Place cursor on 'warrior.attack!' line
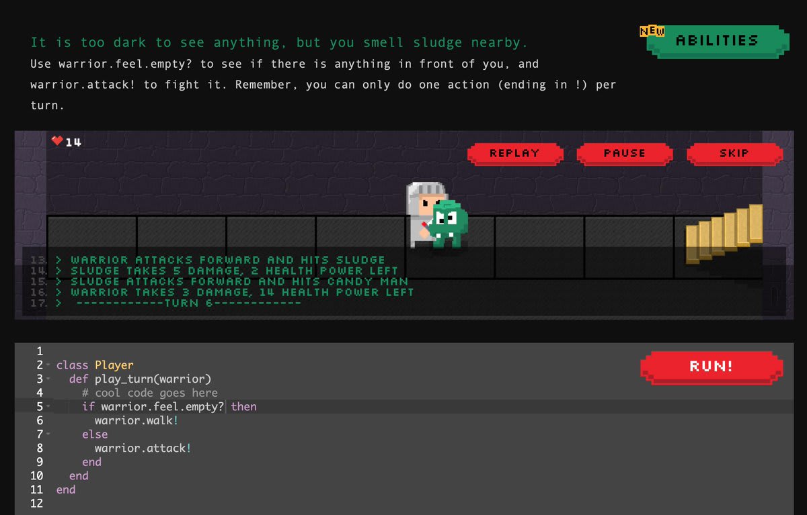This screenshot has width=807, height=515. pos(143,448)
